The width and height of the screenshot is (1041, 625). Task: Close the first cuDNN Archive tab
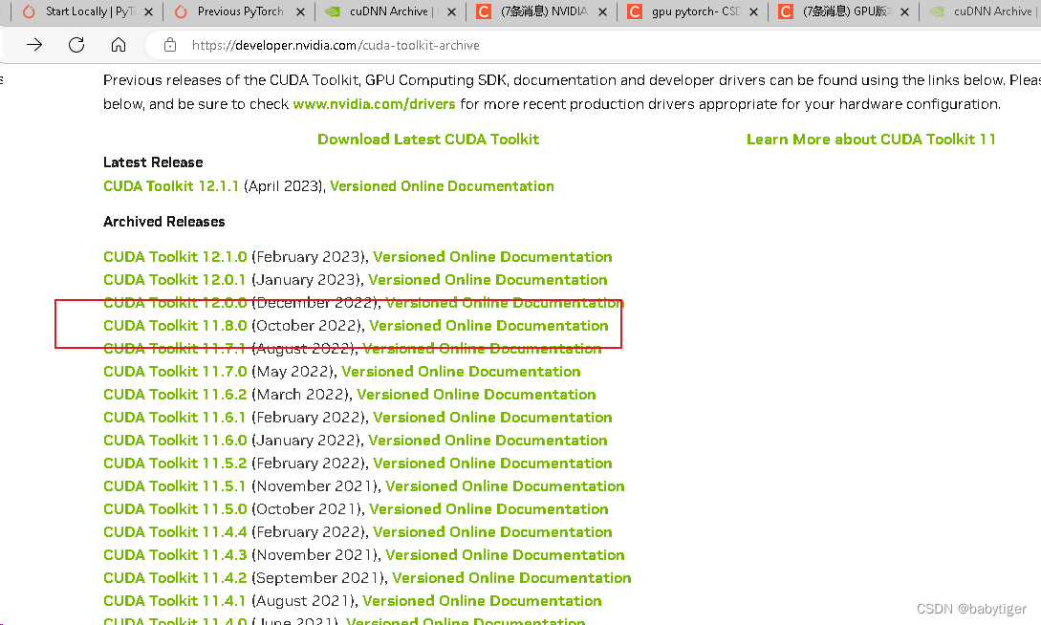coord(451,11)
